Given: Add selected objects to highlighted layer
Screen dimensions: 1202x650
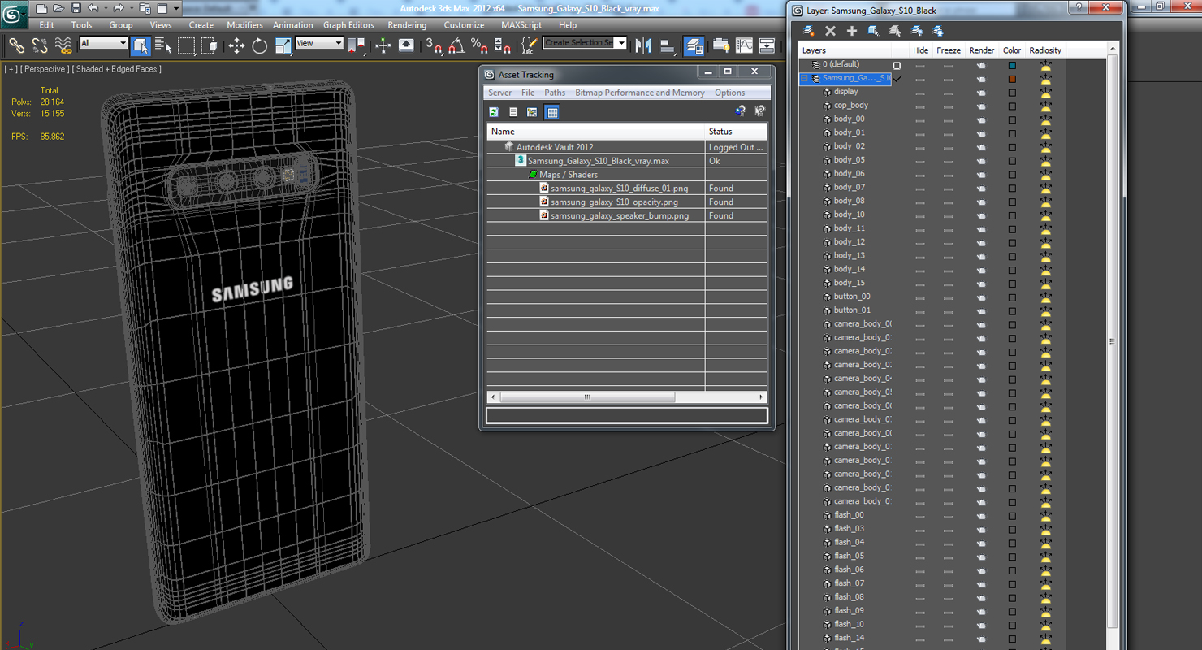Looking at the screenshot, I should point(852,31).
